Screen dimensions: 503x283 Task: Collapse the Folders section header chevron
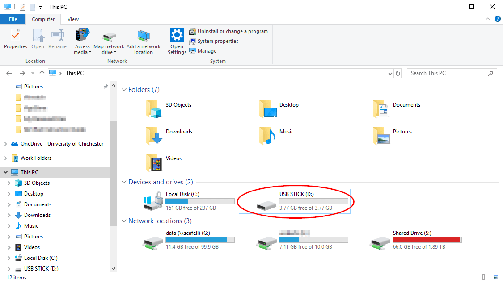[x=124, y=89]
